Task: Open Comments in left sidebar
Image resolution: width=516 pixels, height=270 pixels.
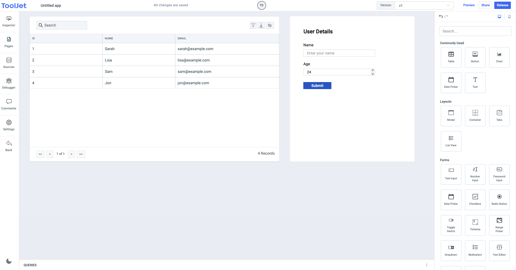Action: tap(9, 104)
